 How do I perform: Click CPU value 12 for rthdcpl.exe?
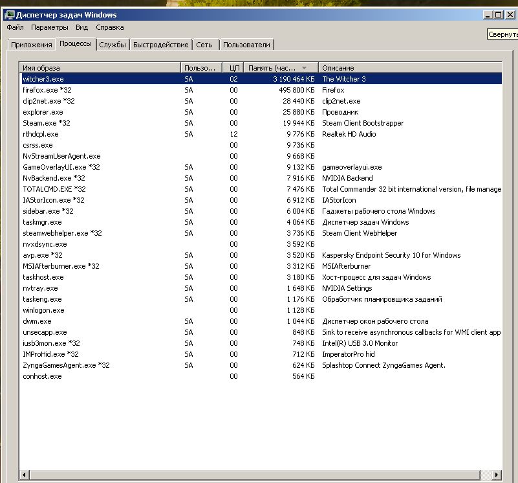click(x=233, y=134)
